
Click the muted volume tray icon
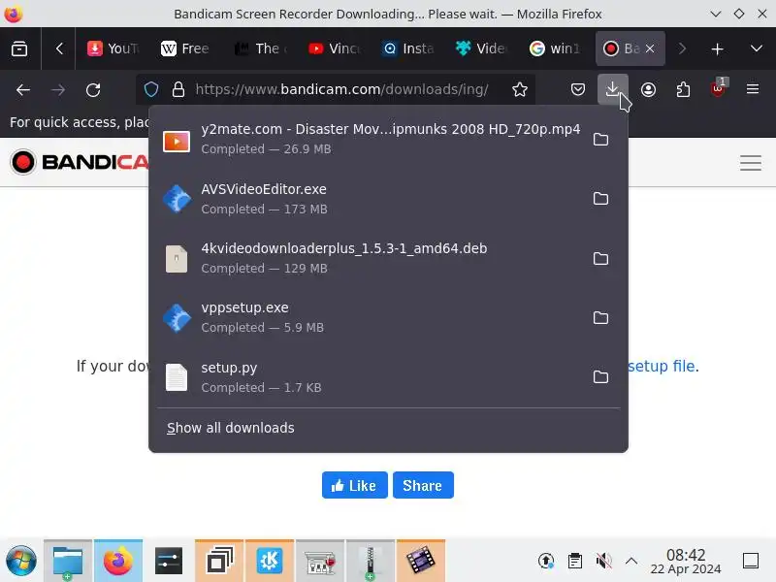pos(603,561)
